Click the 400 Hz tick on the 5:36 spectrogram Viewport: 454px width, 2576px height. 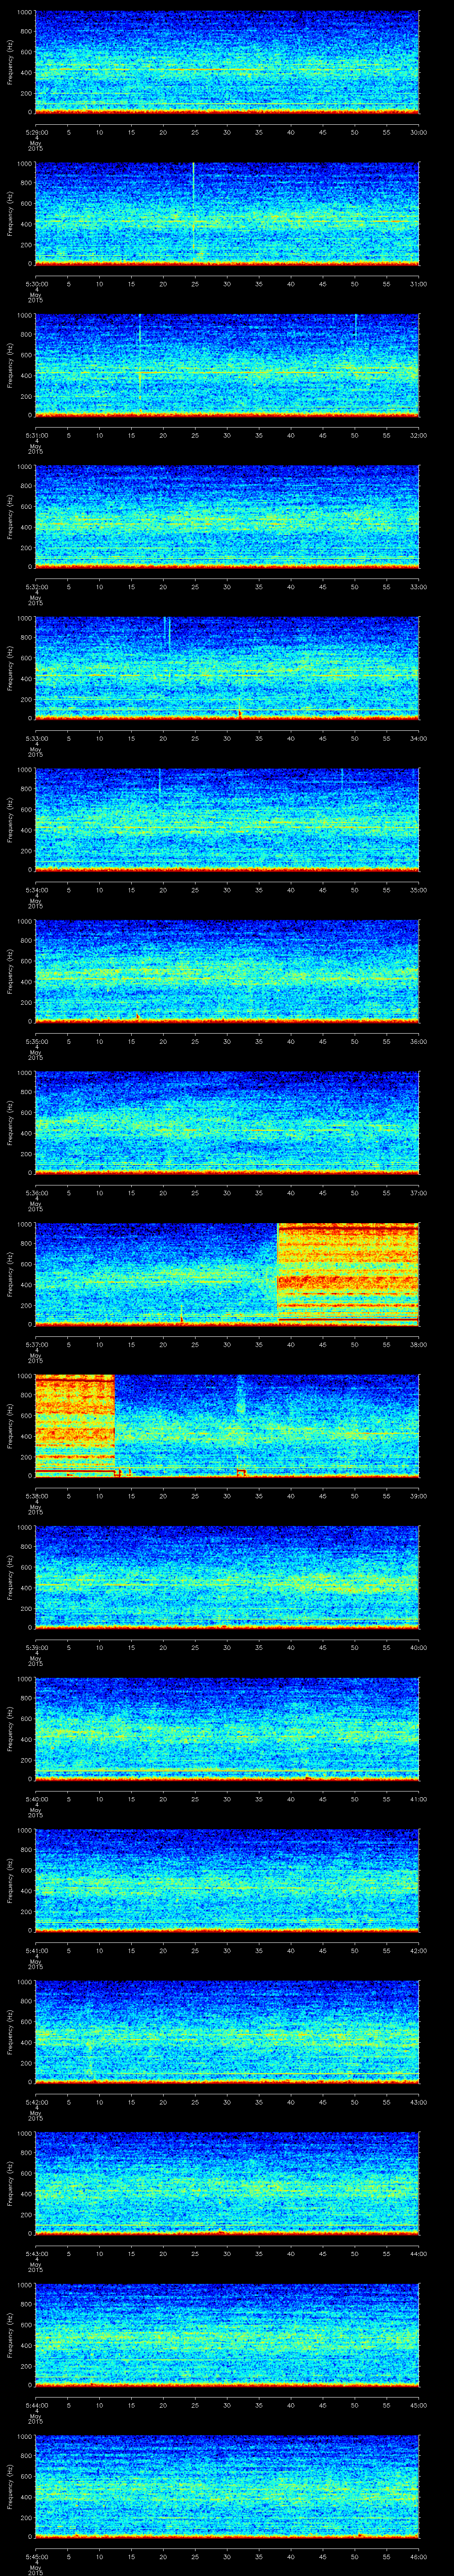tap(25, 1134)
